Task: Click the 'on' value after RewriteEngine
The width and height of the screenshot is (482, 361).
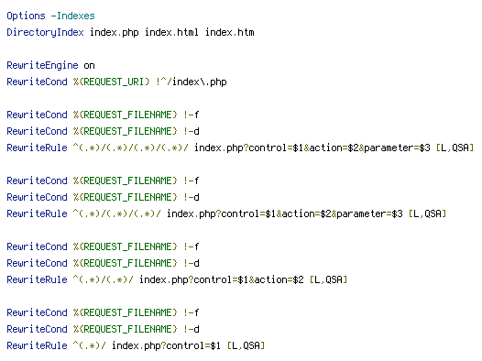Action: [x=89, y=66]
